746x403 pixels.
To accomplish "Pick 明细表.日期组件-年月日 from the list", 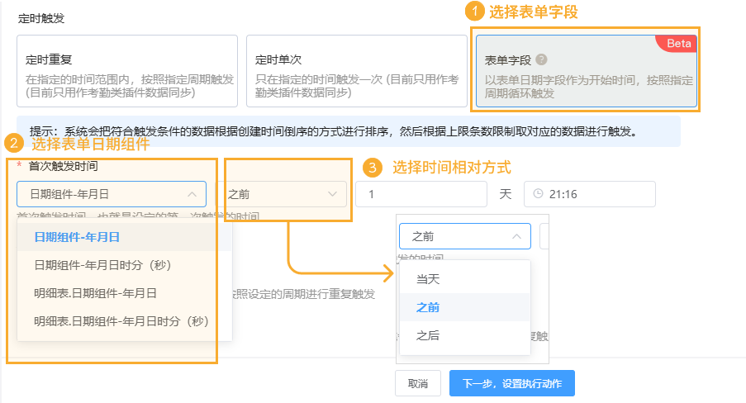I will tap(95, 292).
